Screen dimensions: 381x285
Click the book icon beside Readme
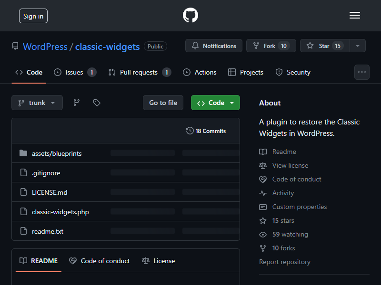click(x=263, y=152)
